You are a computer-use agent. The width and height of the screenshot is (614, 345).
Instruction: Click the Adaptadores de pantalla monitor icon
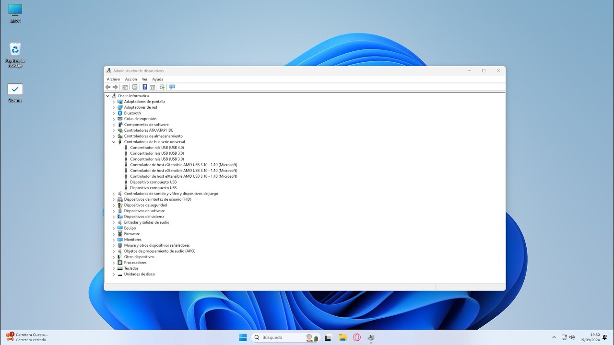point(120,102)
